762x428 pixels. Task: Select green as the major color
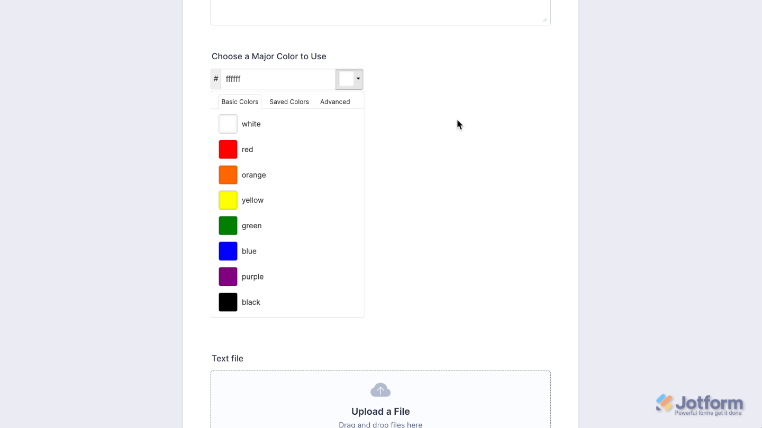pos(228,225)
